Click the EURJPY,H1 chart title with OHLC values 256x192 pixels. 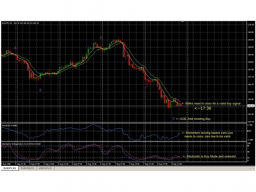[20, 23]
